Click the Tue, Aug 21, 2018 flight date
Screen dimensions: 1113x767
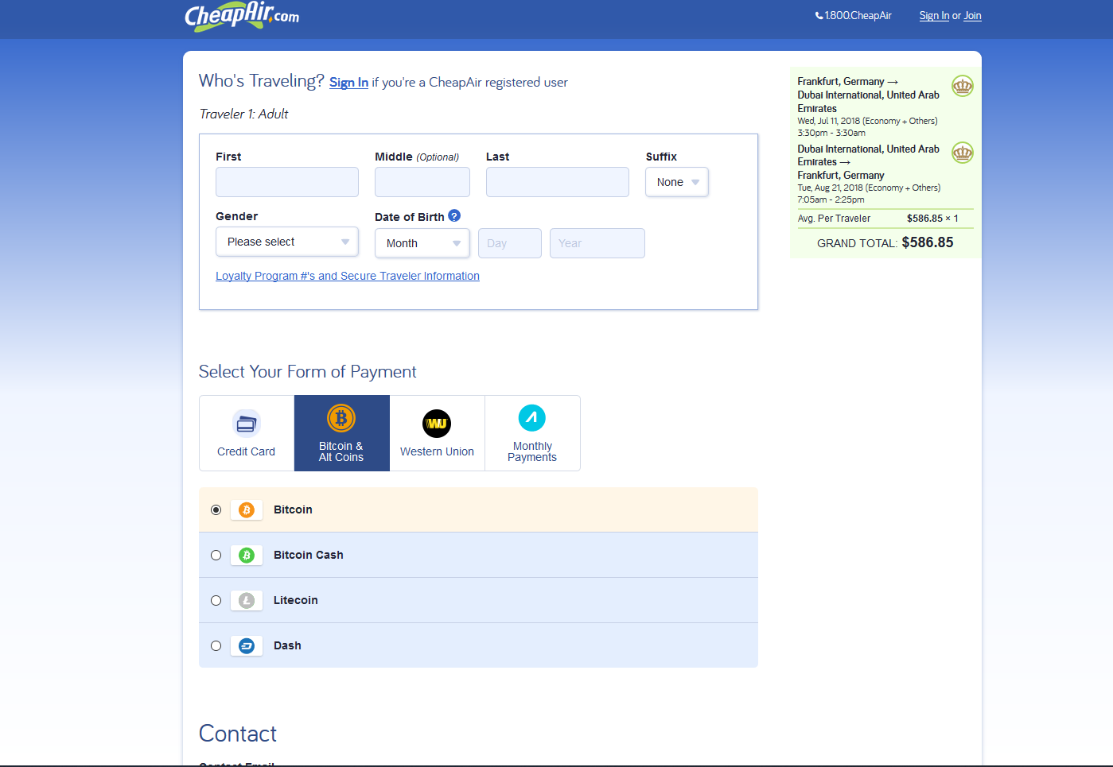(830, 188)
